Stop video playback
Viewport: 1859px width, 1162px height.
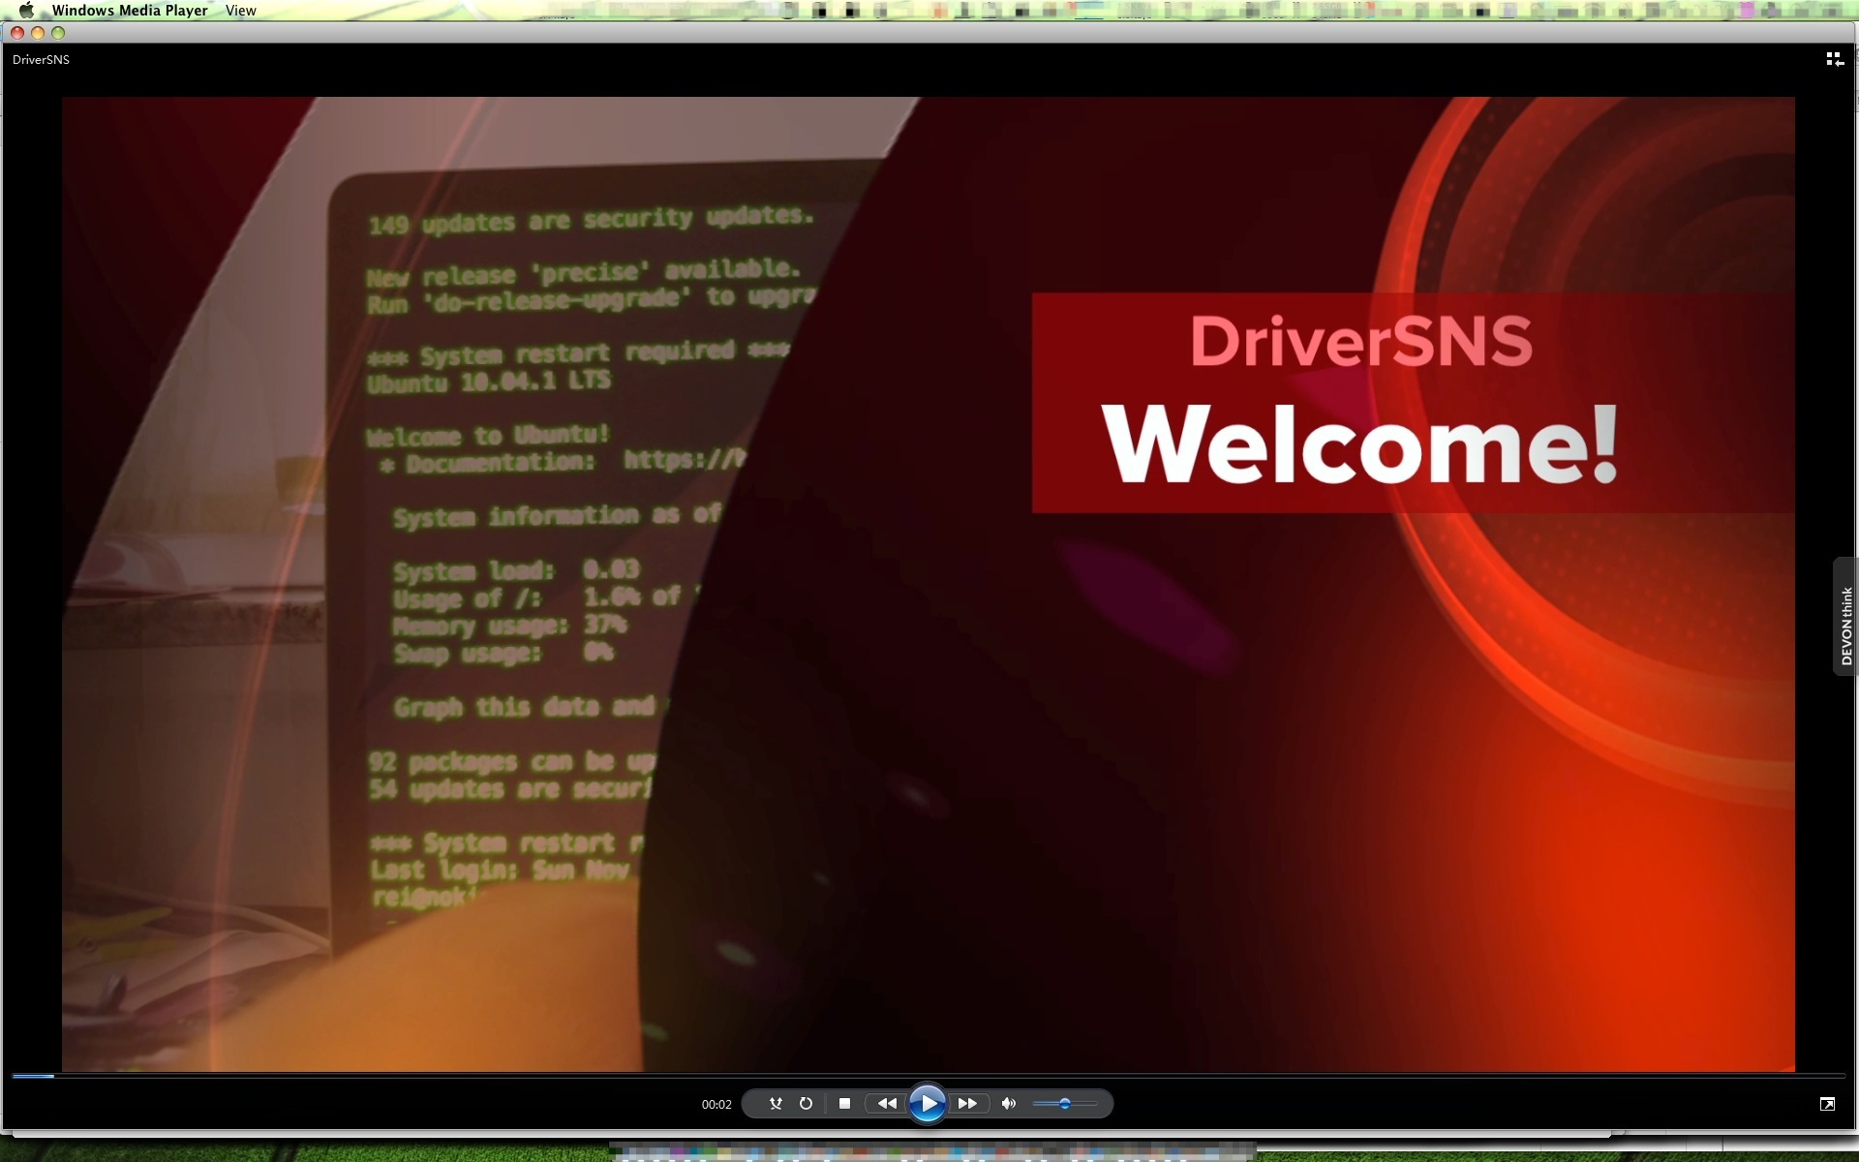click(x=844, y=1103)
